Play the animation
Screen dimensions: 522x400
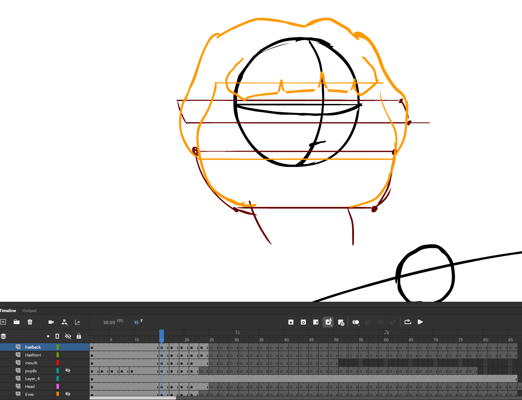[x=420, y=322]
